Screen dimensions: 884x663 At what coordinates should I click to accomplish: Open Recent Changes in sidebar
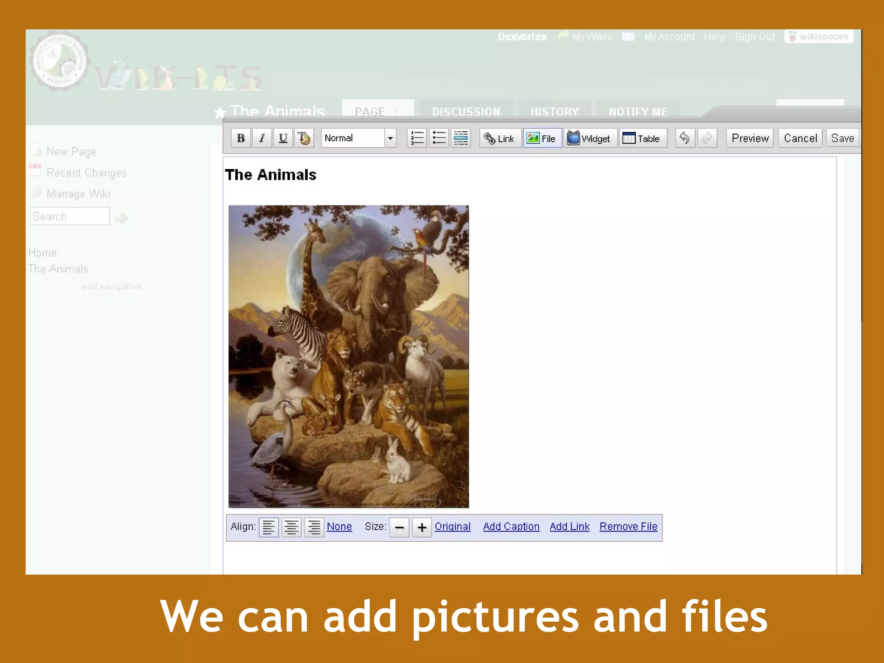point(86,173)
